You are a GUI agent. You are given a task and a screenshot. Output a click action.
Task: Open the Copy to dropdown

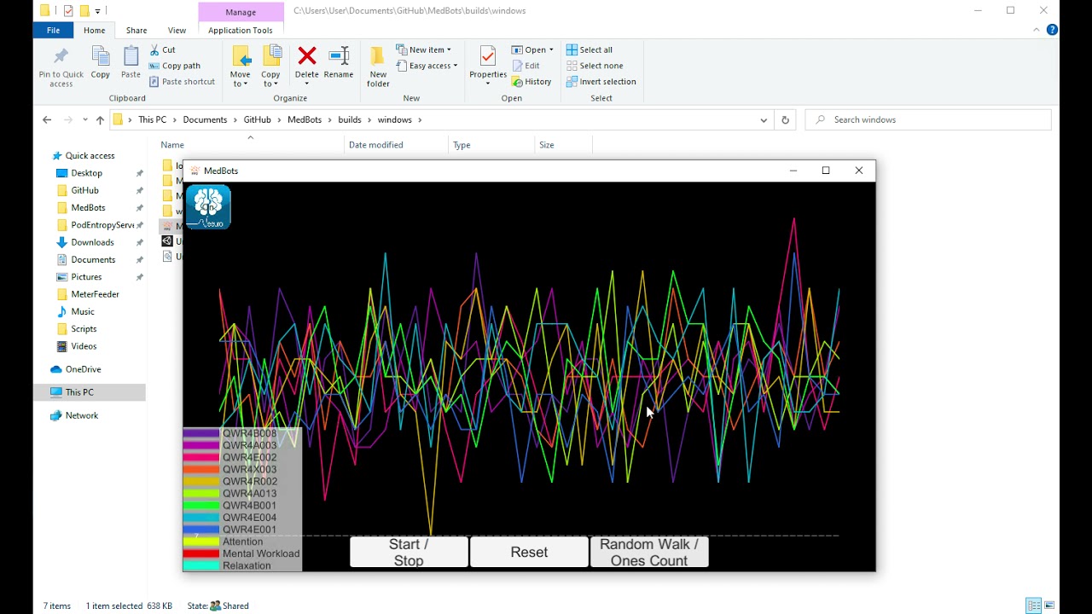pos(270,79)
